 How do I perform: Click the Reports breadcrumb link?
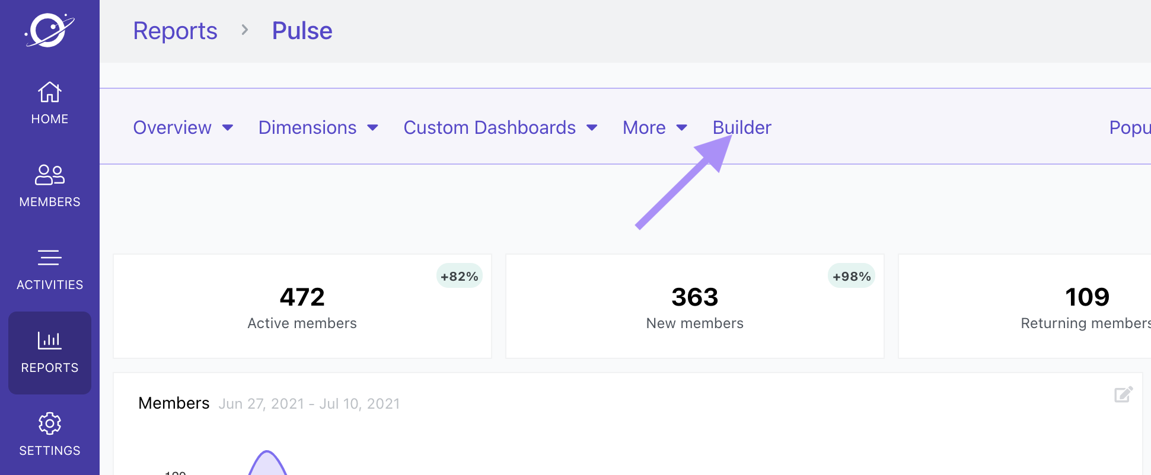[175, 31]
